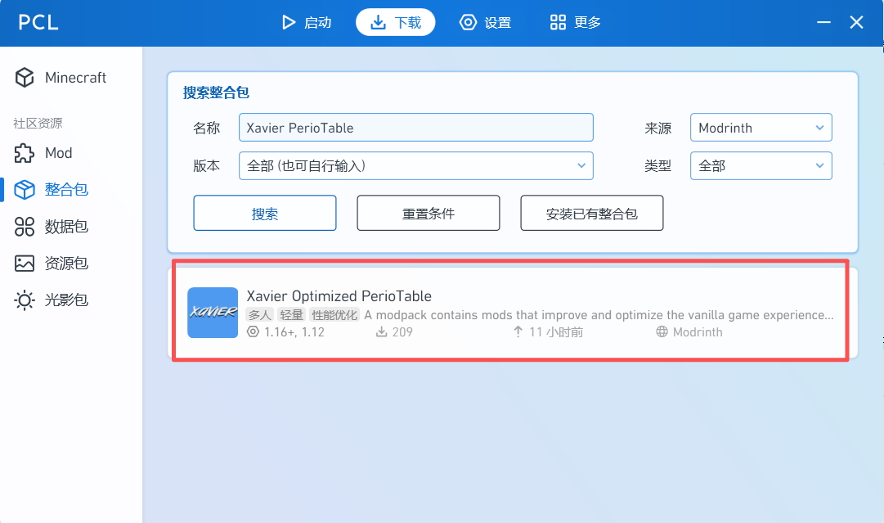Select Minecraft in the sidebar
Screen dimensions: 884x523
tap(71, 77)
